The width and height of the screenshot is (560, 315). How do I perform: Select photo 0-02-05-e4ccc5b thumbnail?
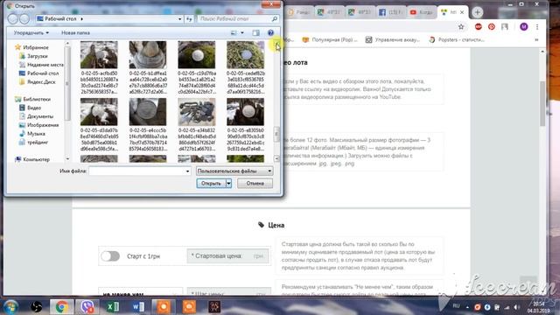148,112
